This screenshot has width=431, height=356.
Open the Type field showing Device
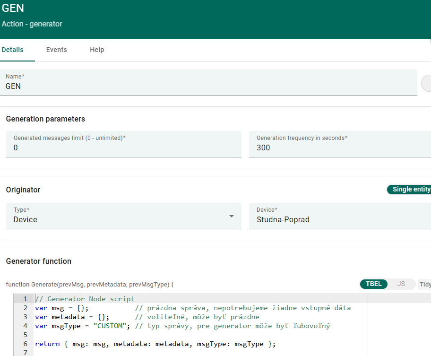click(x=118, y=219)
